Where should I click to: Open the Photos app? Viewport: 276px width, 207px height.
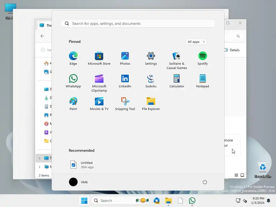(125, 58)
